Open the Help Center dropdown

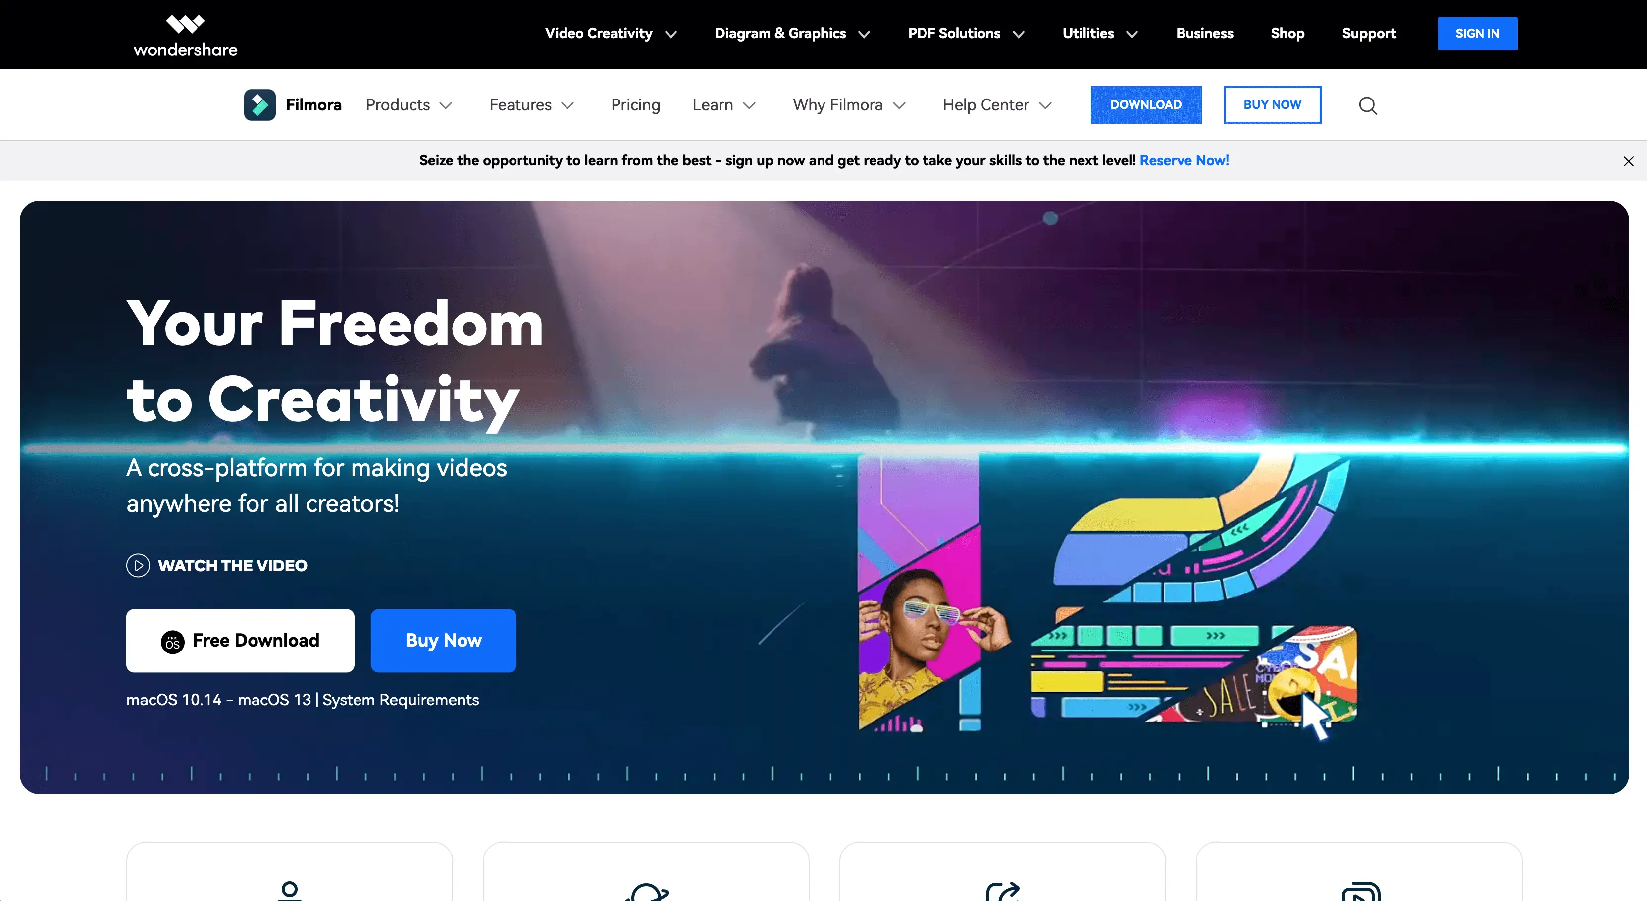997,105
